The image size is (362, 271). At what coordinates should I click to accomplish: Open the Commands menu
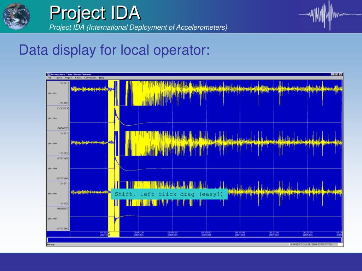tap(90, 78)
